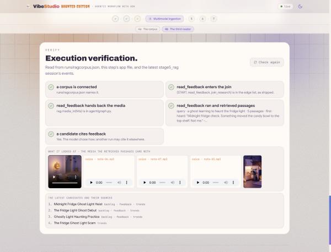Play the second voice note audio
331x252 pixels.
[x=145, y=183]
